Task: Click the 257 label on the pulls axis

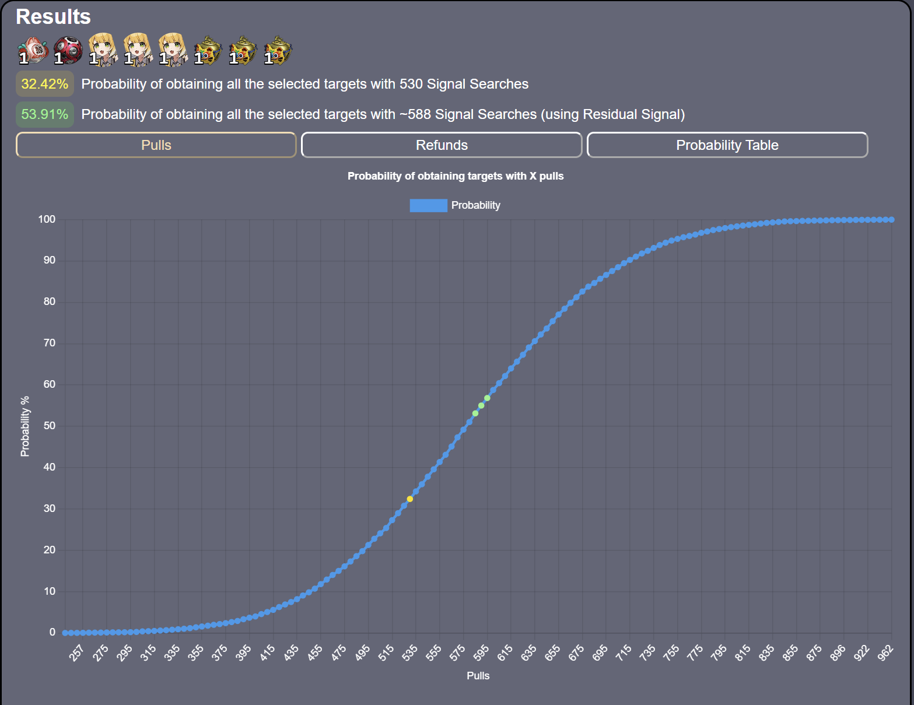Action: 76,653
